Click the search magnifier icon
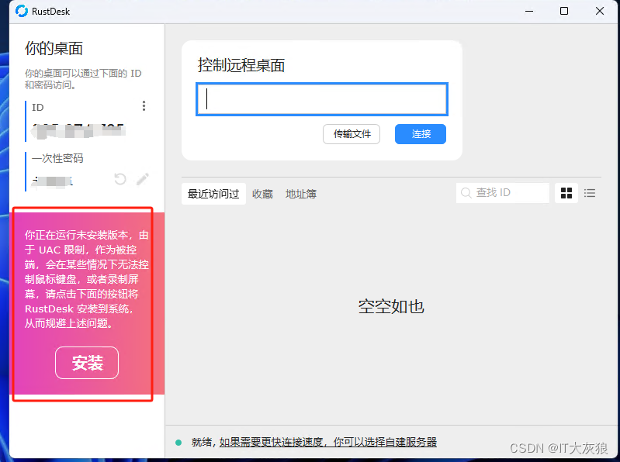Viewport: 620px width, 462px height. coord(466,193)
